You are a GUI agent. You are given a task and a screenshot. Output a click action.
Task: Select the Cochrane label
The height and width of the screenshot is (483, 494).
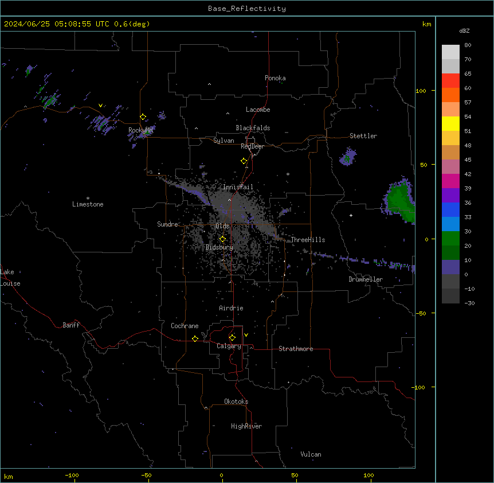click(185, 326)
